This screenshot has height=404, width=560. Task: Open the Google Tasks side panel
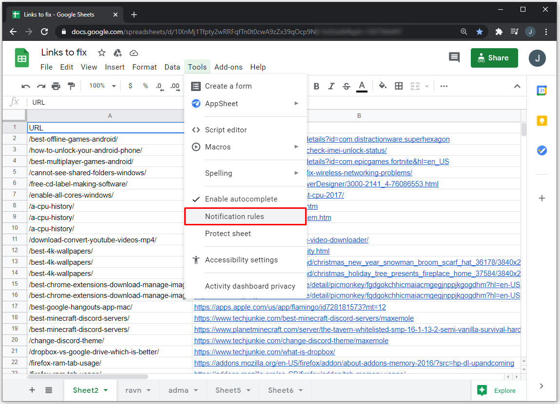pos(542,150)
